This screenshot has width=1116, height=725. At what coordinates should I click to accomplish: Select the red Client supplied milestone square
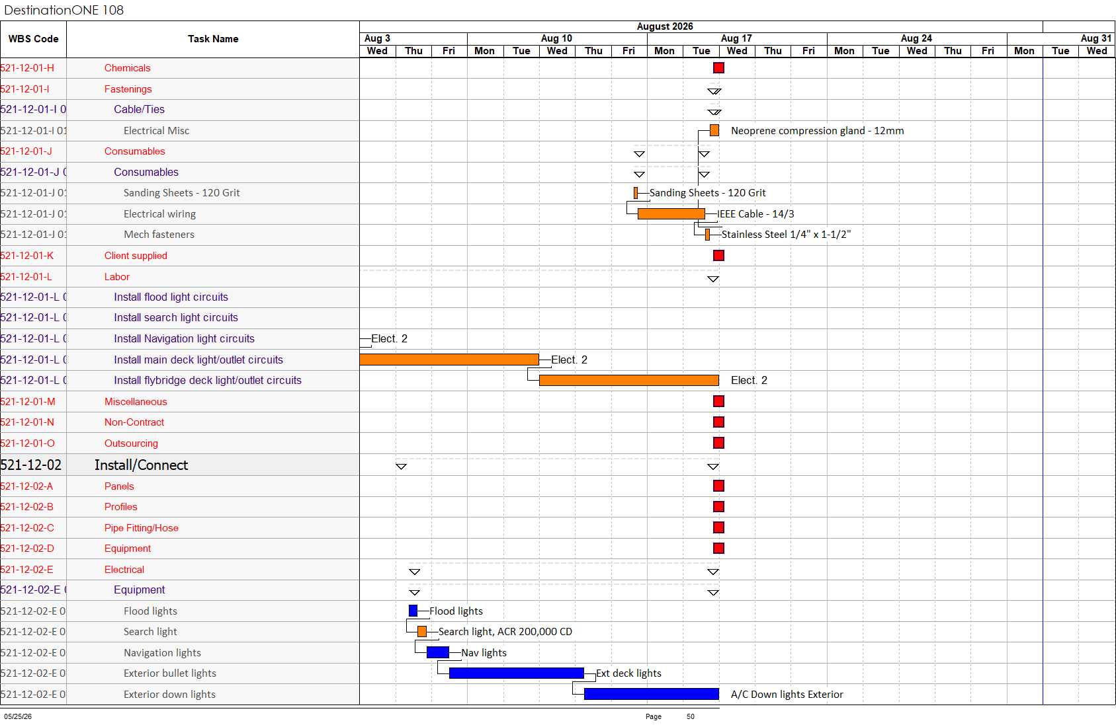tap(718, 255)
